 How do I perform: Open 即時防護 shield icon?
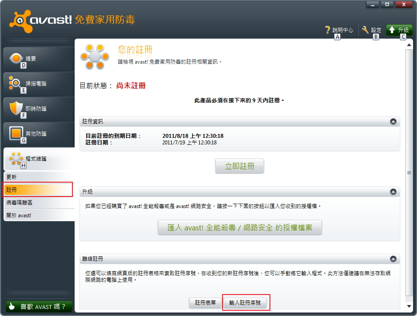point(16,108)
